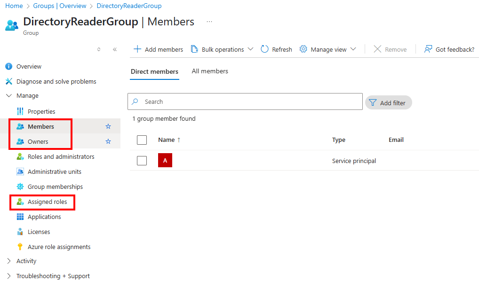Open Diagnose and solve problems
479x288 pixels.
click(x=56, y=82)
